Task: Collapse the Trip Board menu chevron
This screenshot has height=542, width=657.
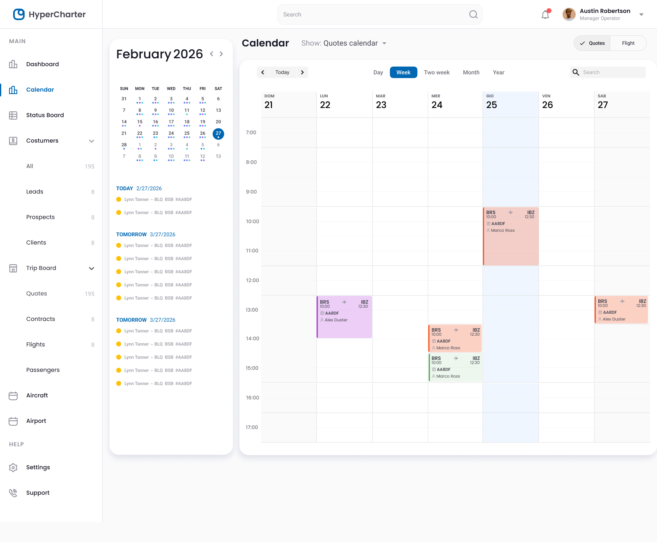Action: pyautogui.click(x=92, y=268)
